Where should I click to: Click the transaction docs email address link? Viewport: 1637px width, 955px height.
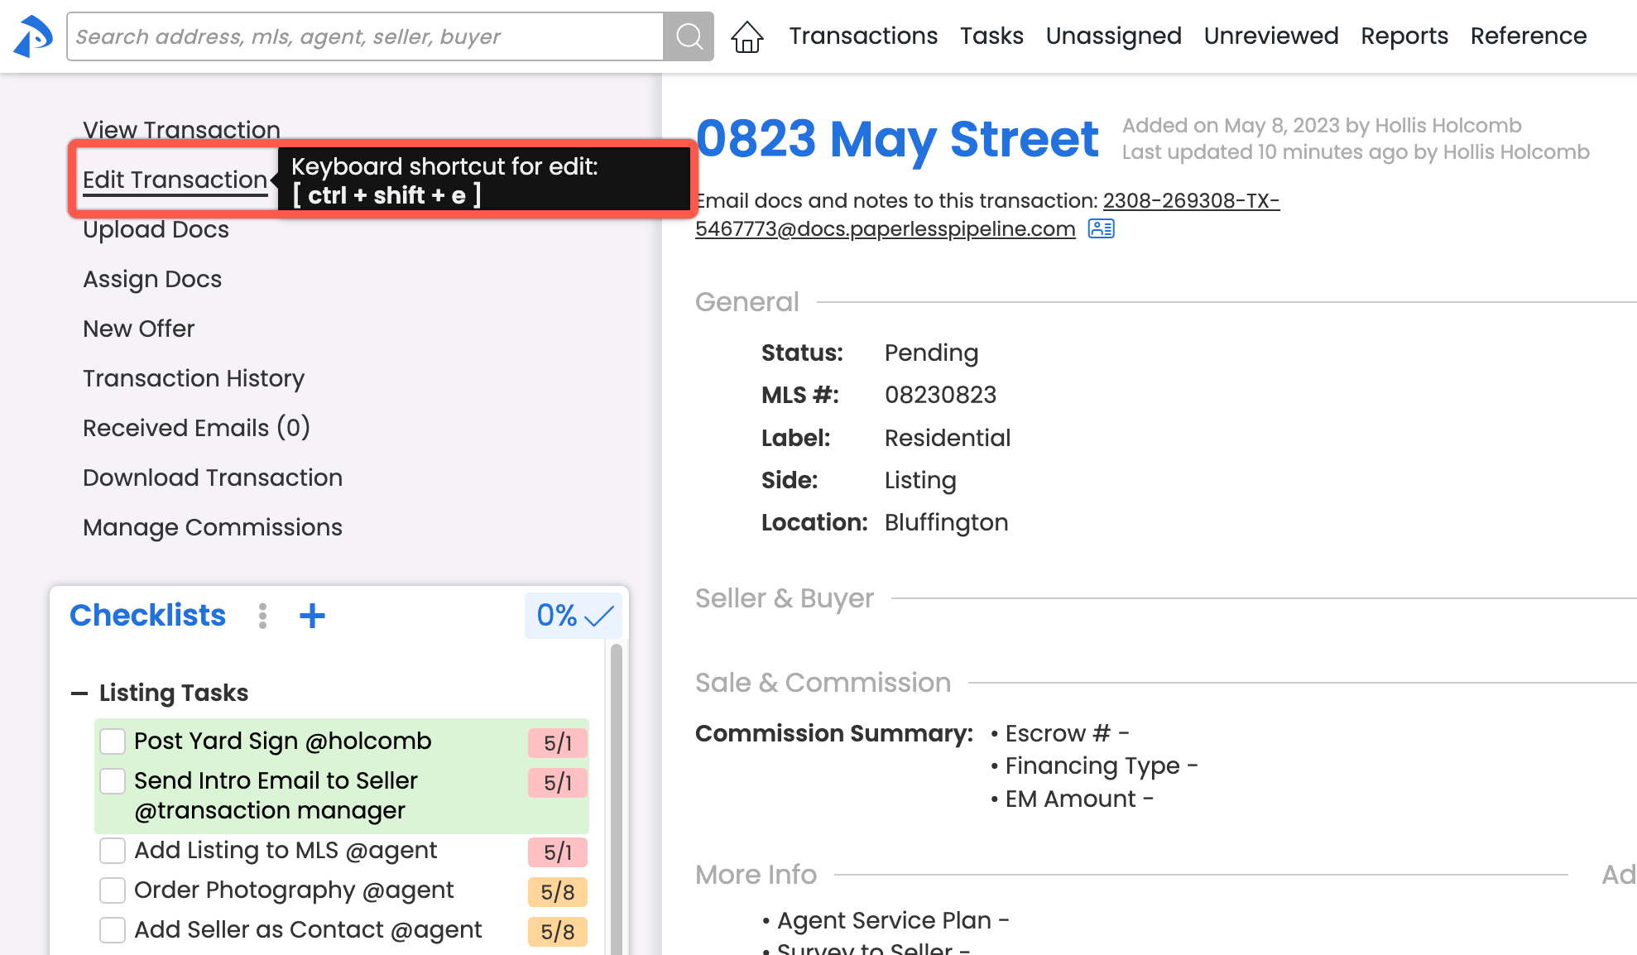point(885,228)
